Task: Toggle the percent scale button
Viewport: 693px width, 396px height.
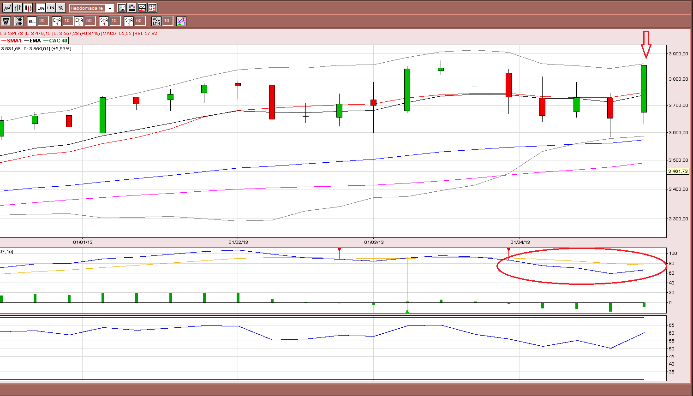Action: pyautogui.click(x=61, y=8)
